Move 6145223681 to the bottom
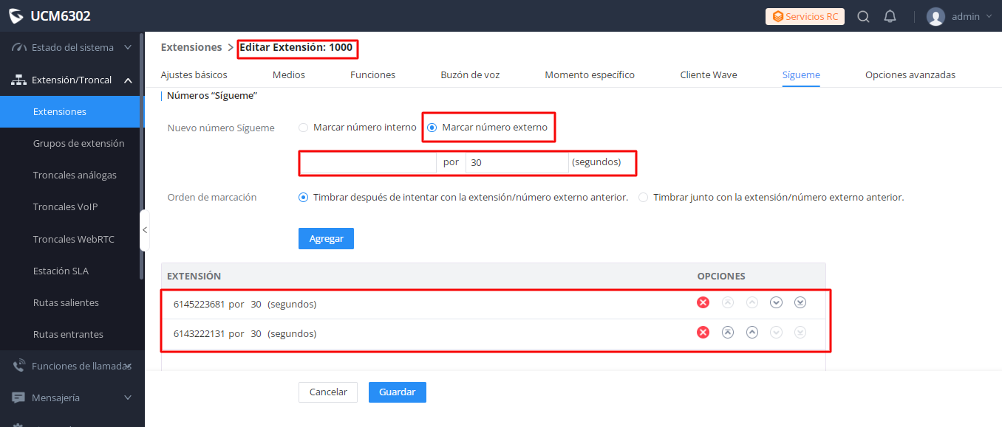This screenshot has width=1002, height=427. point(800,302)
